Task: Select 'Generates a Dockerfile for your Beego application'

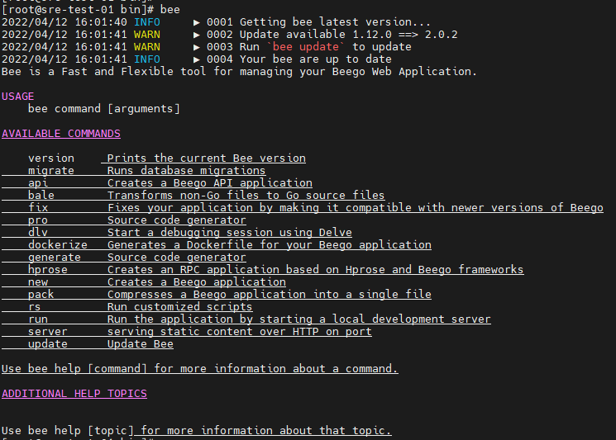Action: (x=269, y=244)
